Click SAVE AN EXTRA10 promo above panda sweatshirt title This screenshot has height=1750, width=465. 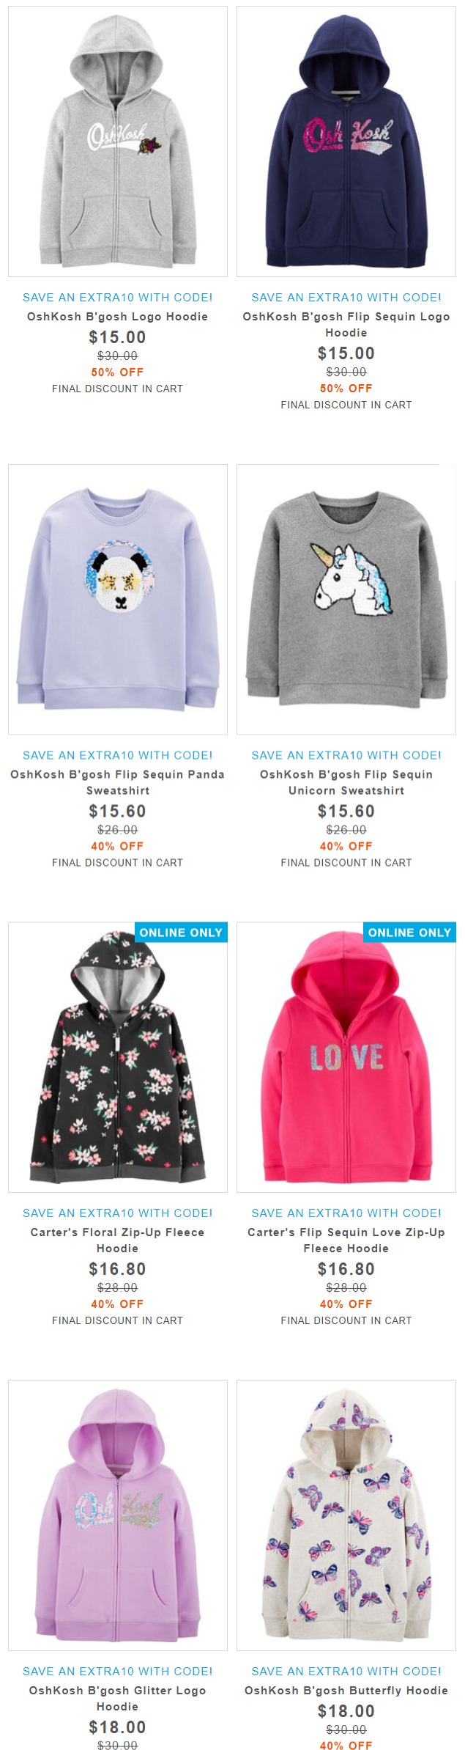[x=118, y=755]
